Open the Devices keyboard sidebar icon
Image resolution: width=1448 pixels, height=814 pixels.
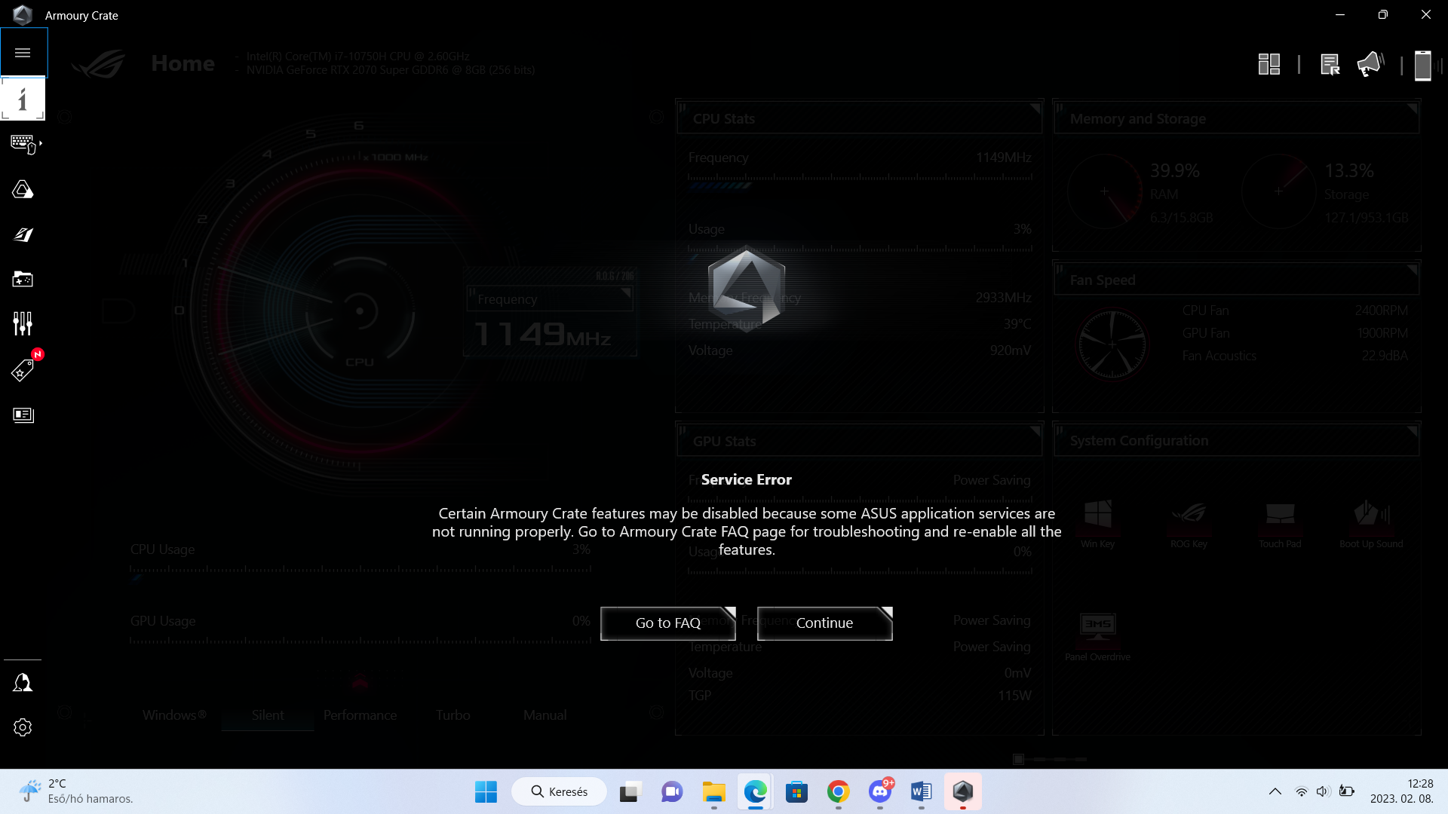(24, 143)
